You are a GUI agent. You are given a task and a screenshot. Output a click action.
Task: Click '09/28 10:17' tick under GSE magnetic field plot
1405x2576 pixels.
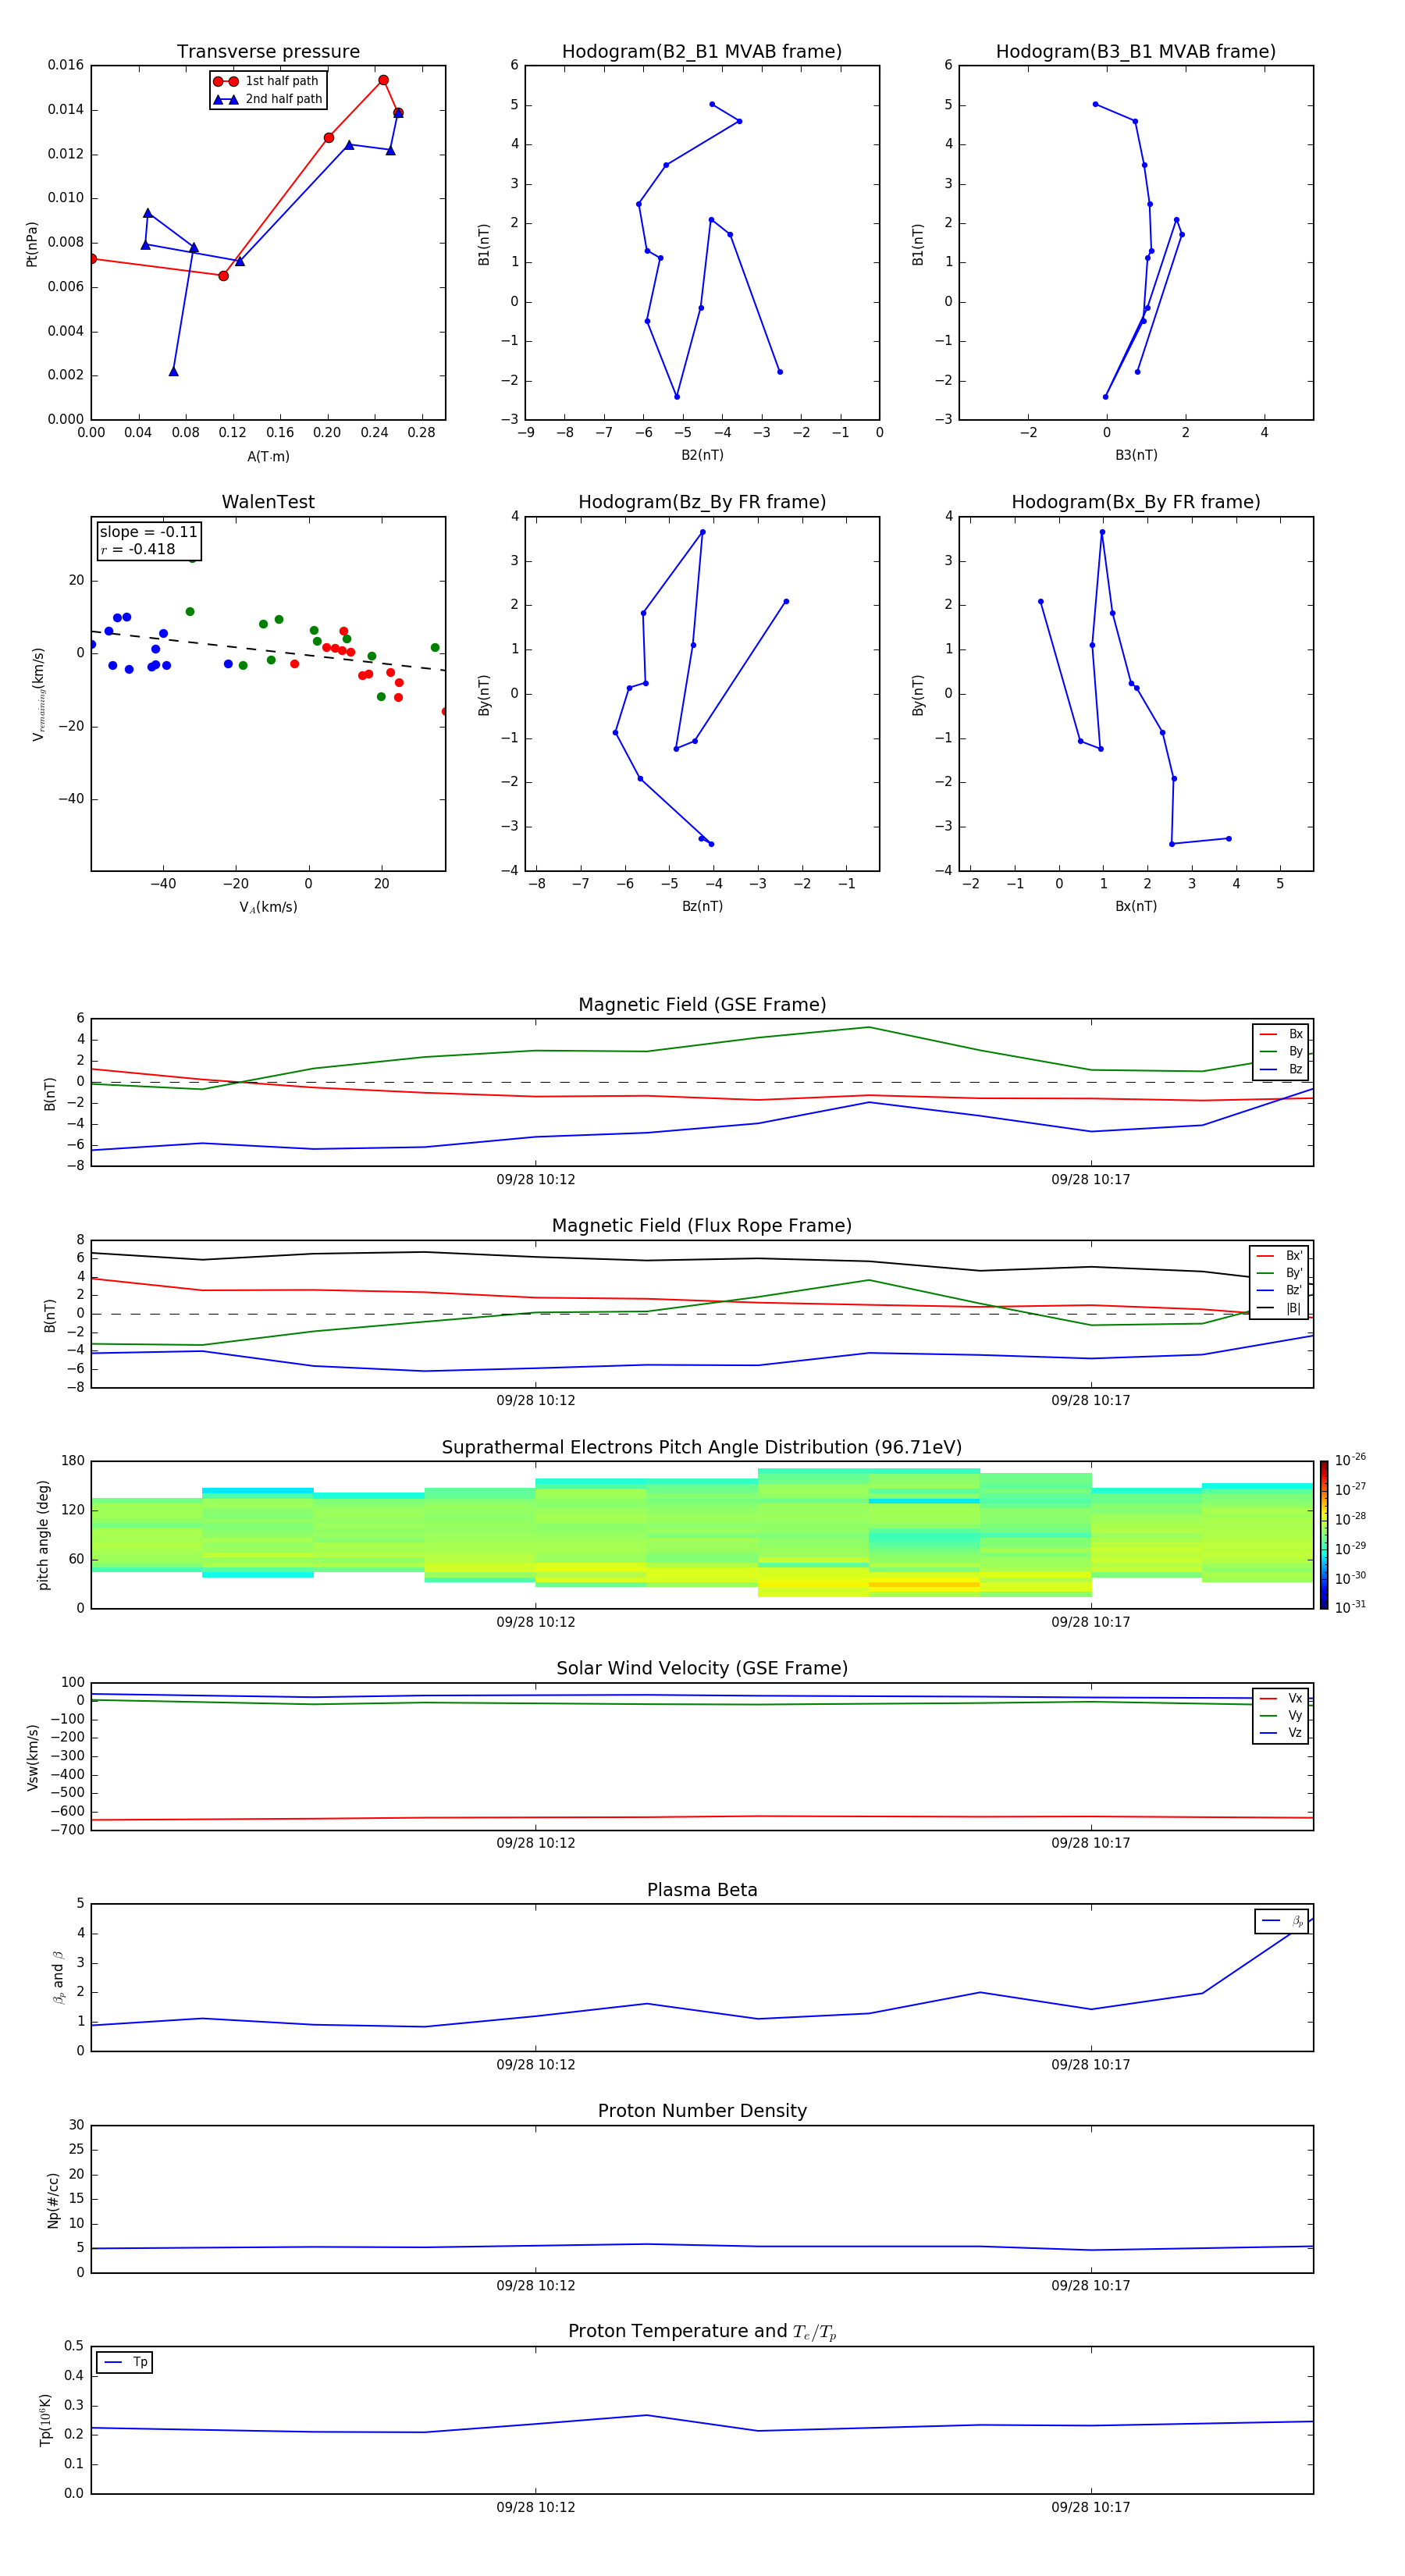pyautogui.click(x=1090, y=1180)
